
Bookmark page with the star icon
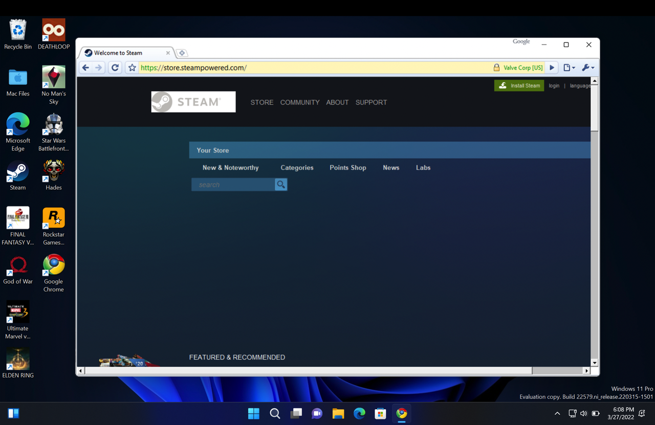pos(132,68)
